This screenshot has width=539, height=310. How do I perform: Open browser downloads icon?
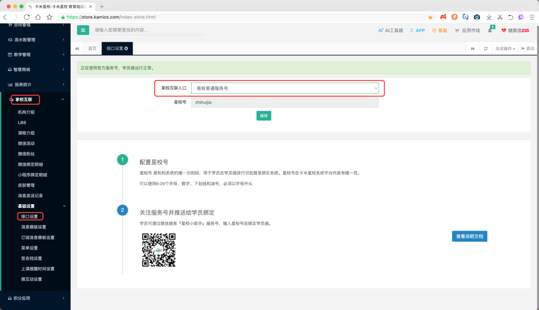489,17
